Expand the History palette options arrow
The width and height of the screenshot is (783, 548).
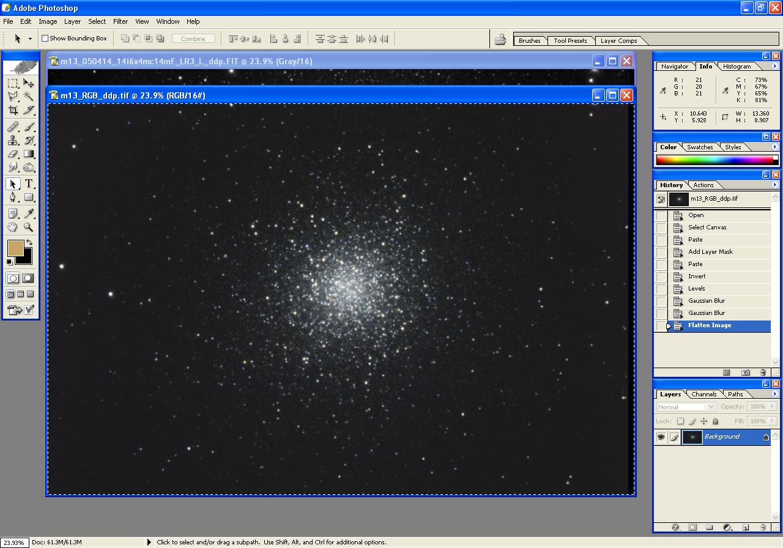pos(775,185)
